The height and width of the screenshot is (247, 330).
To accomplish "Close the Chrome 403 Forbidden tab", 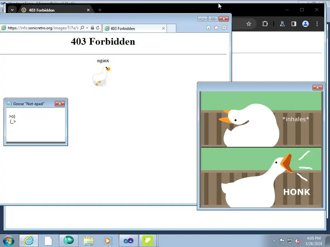I will coord(88,10).
